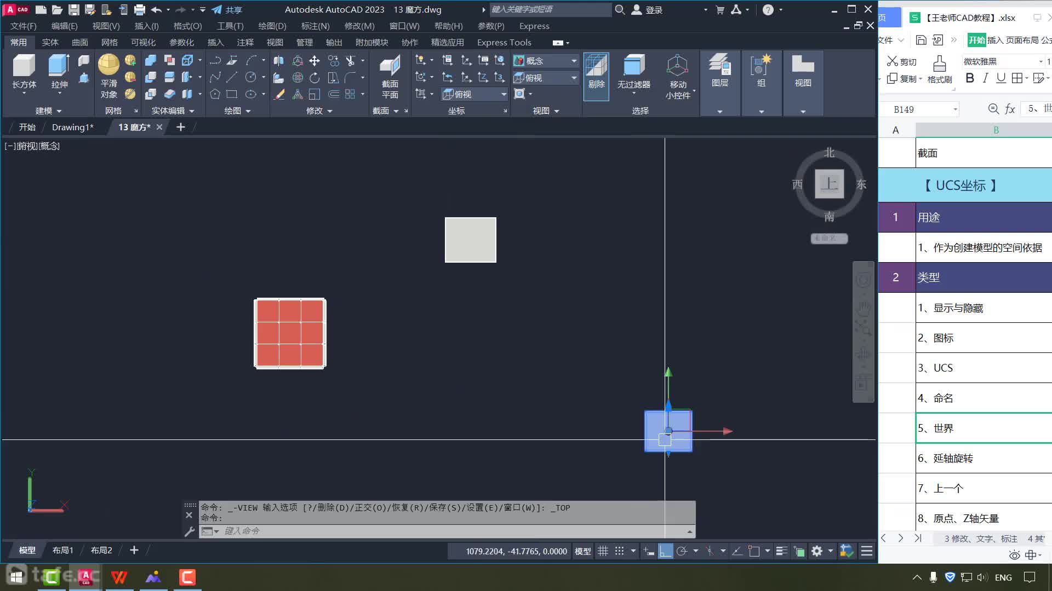Click the Save icon in quick access toolbar
This screenshot has width=1052, height=591.
(x=73, y=9)
